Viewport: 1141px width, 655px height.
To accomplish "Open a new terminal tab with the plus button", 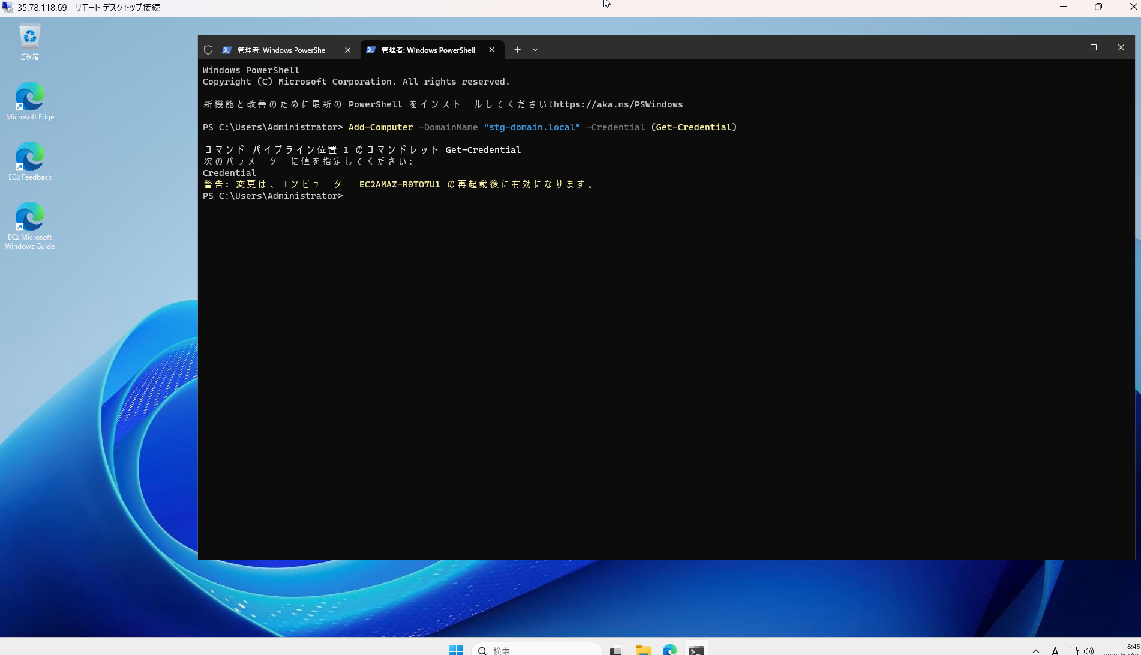I will point(517,50).
